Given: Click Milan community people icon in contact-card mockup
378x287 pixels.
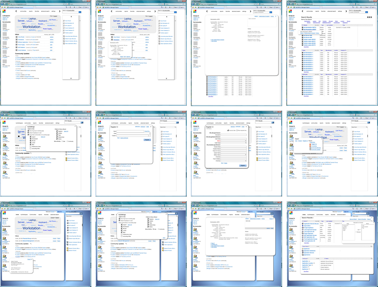Looking at the screenshot, I should click(5, 266).
